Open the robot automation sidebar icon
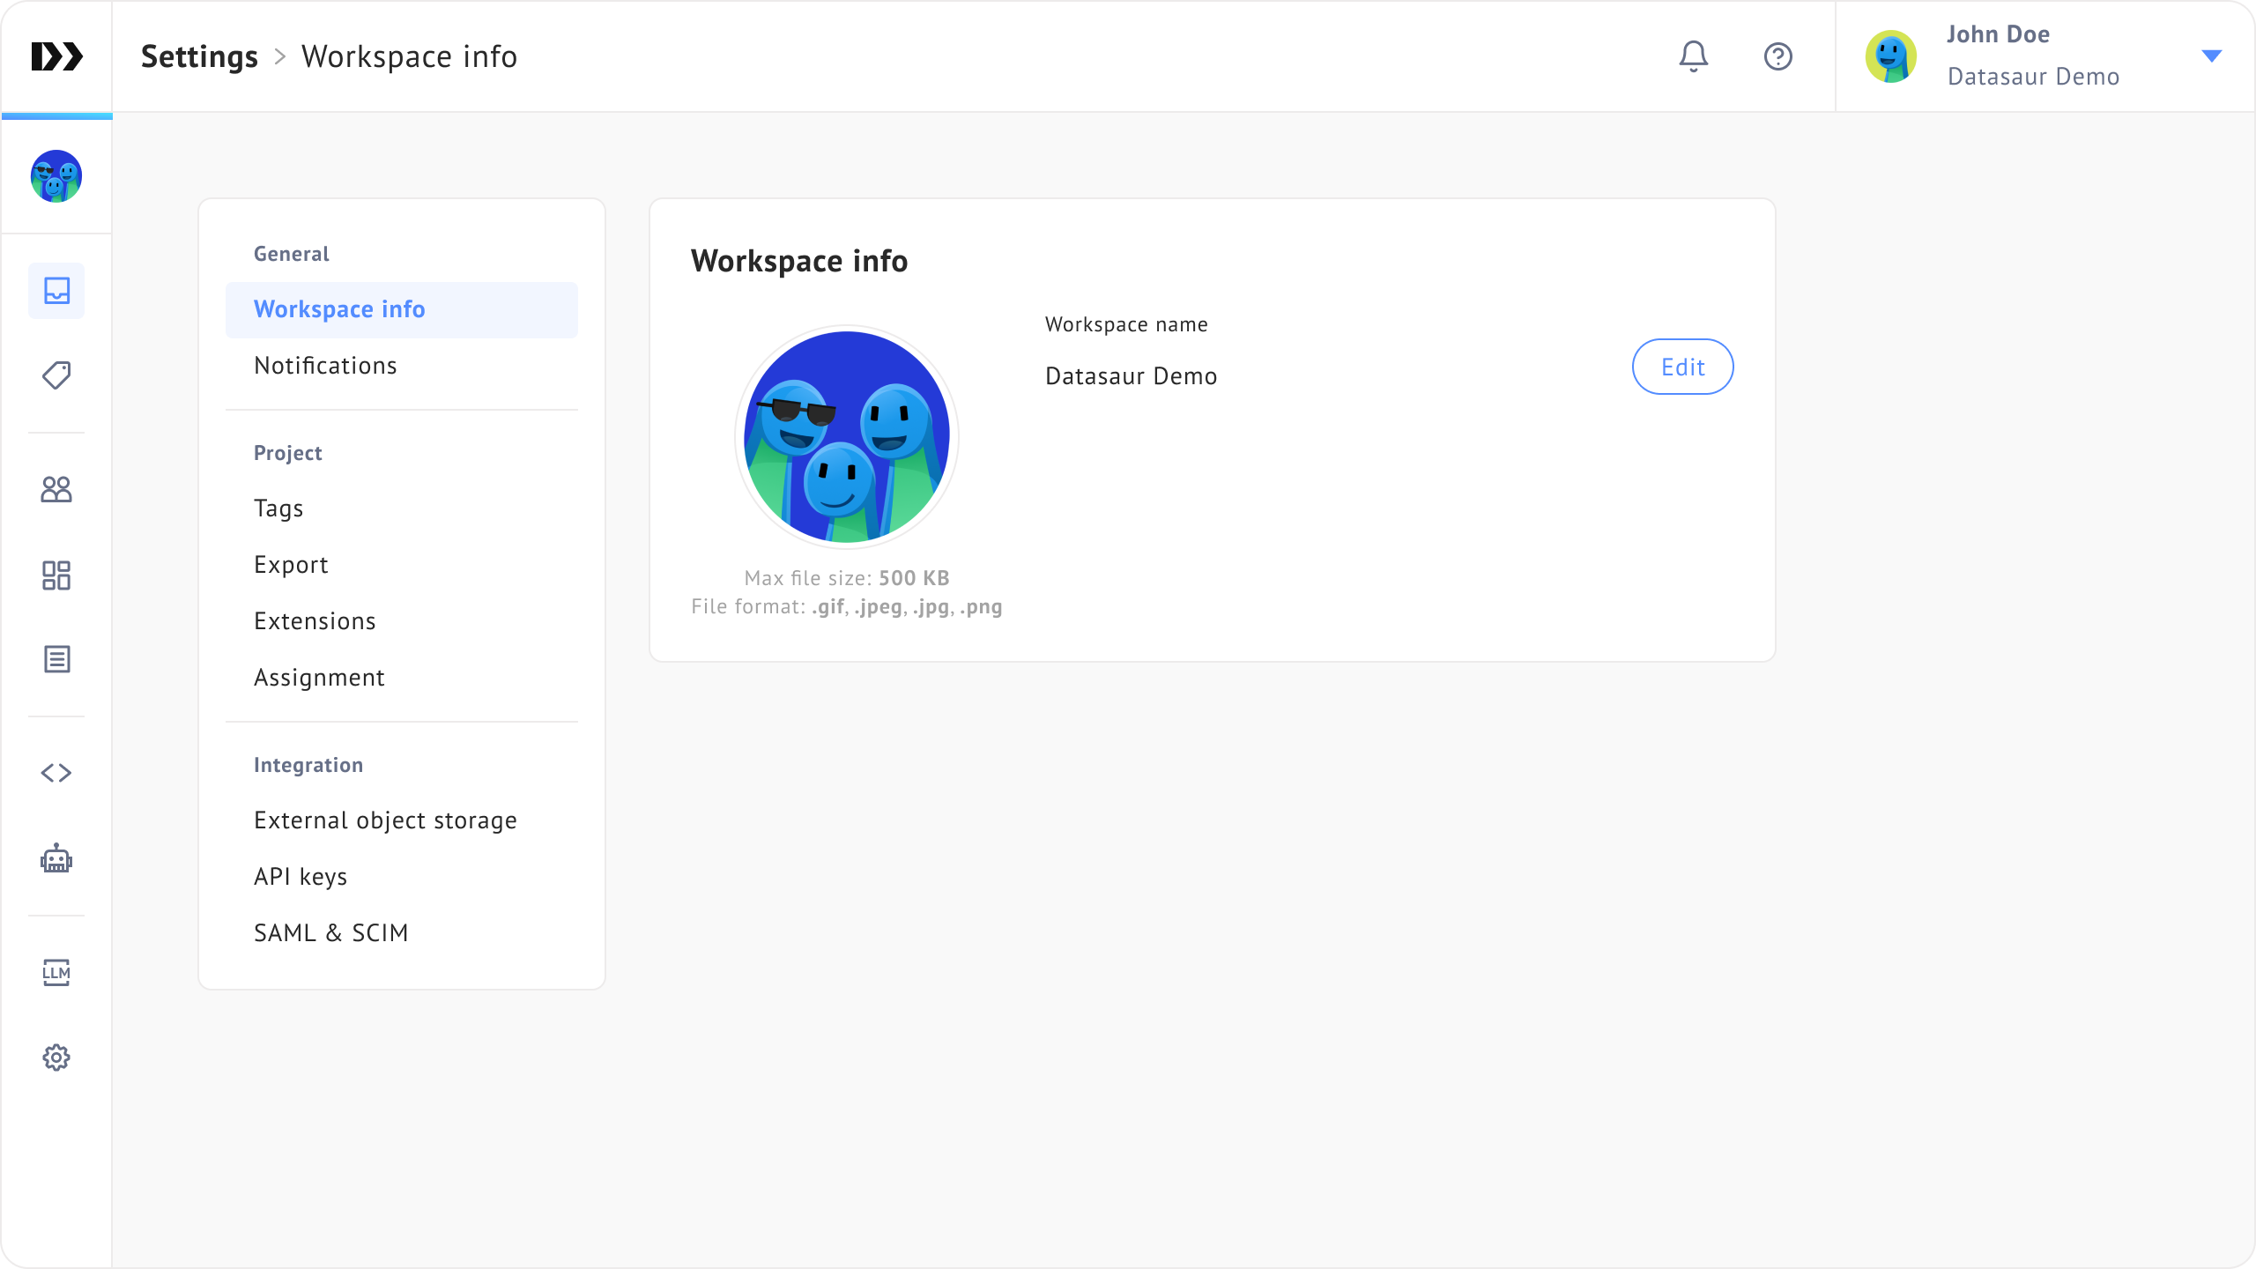This screenshot has height=1269, width=2256. coord(56,858)
